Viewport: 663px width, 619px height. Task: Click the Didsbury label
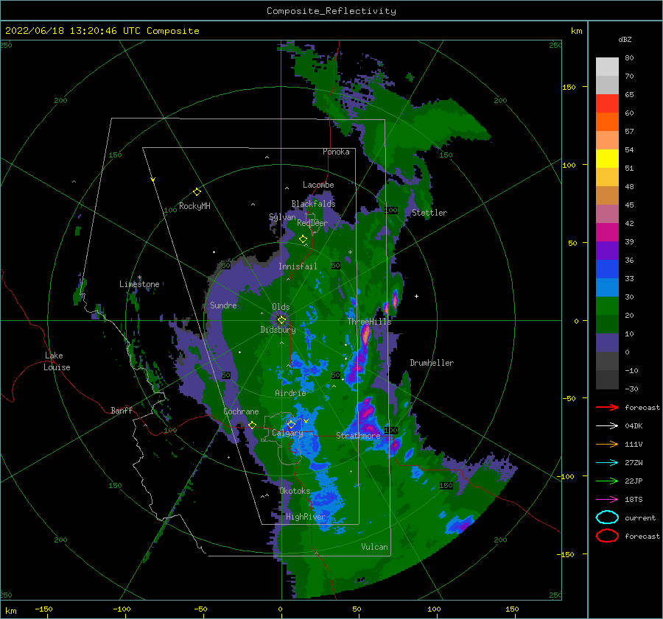[x=278, y=330]
